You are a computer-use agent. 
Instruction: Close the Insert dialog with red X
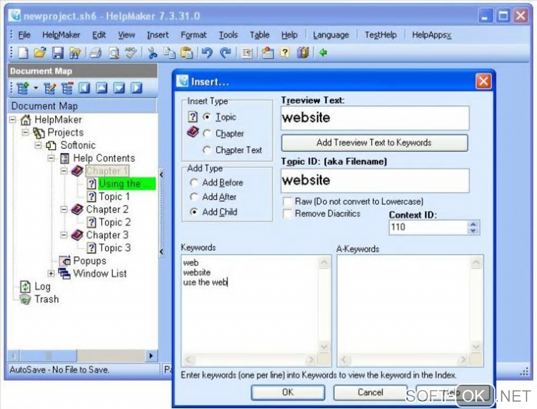(484, 81)
